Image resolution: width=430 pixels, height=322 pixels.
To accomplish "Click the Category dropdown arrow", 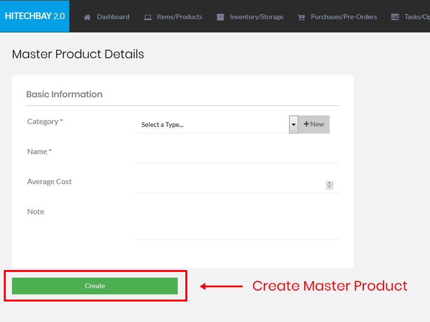I will tap(293, 125).
